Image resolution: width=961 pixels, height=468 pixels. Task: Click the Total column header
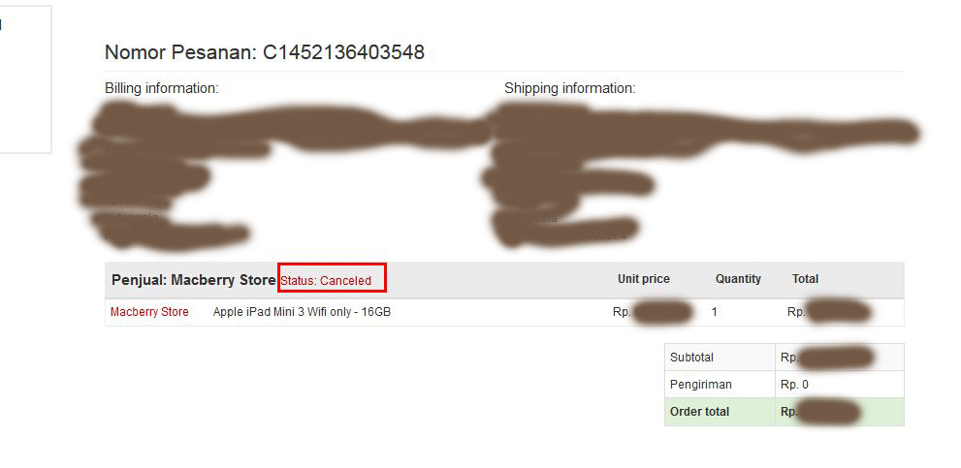pos(805,279)
